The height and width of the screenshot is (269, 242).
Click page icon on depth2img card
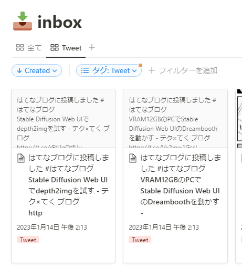(21, 158)
